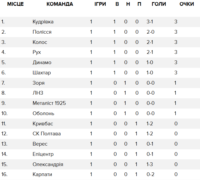
Task: Click the Кривбас team name
Action: pyautogui.click(x=43, y=124)
